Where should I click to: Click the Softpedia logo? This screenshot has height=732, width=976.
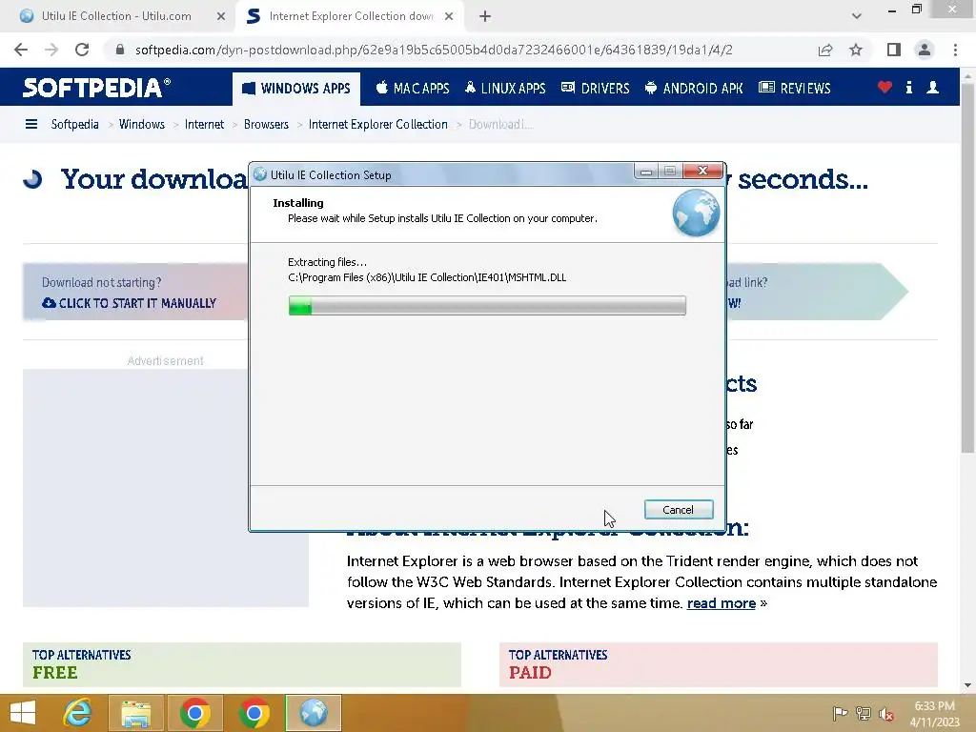coord(96,88)
